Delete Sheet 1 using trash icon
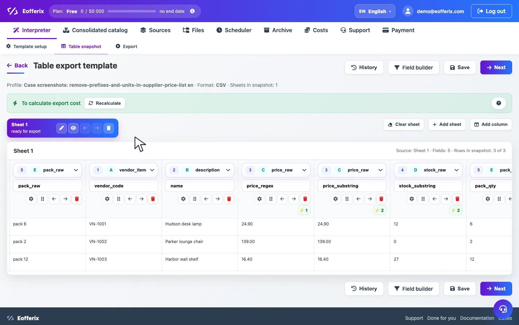The image size is (519, 325). [x=109, y=128]
